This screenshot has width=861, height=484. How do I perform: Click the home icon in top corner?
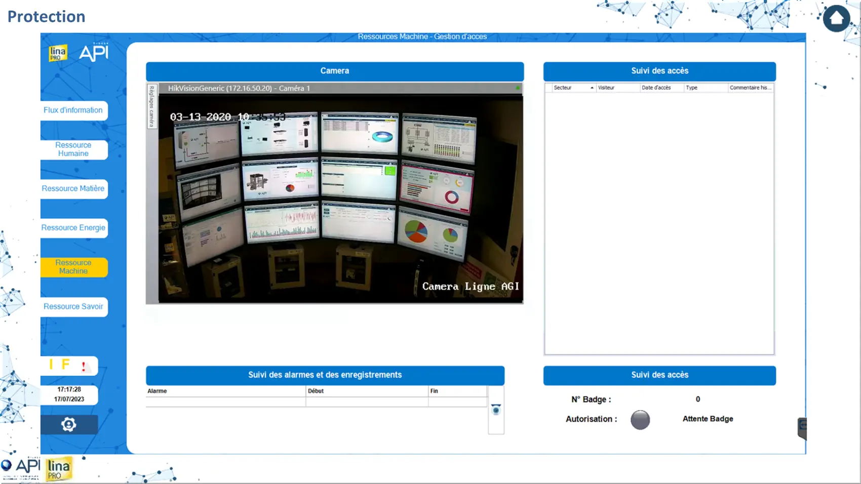pos(836,19)
